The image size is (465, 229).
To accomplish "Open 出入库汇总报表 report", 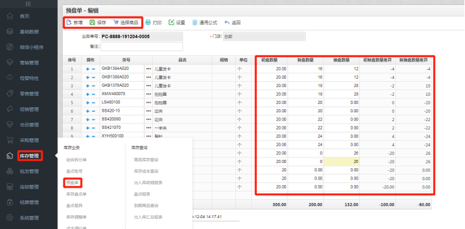I will point(148,217).
